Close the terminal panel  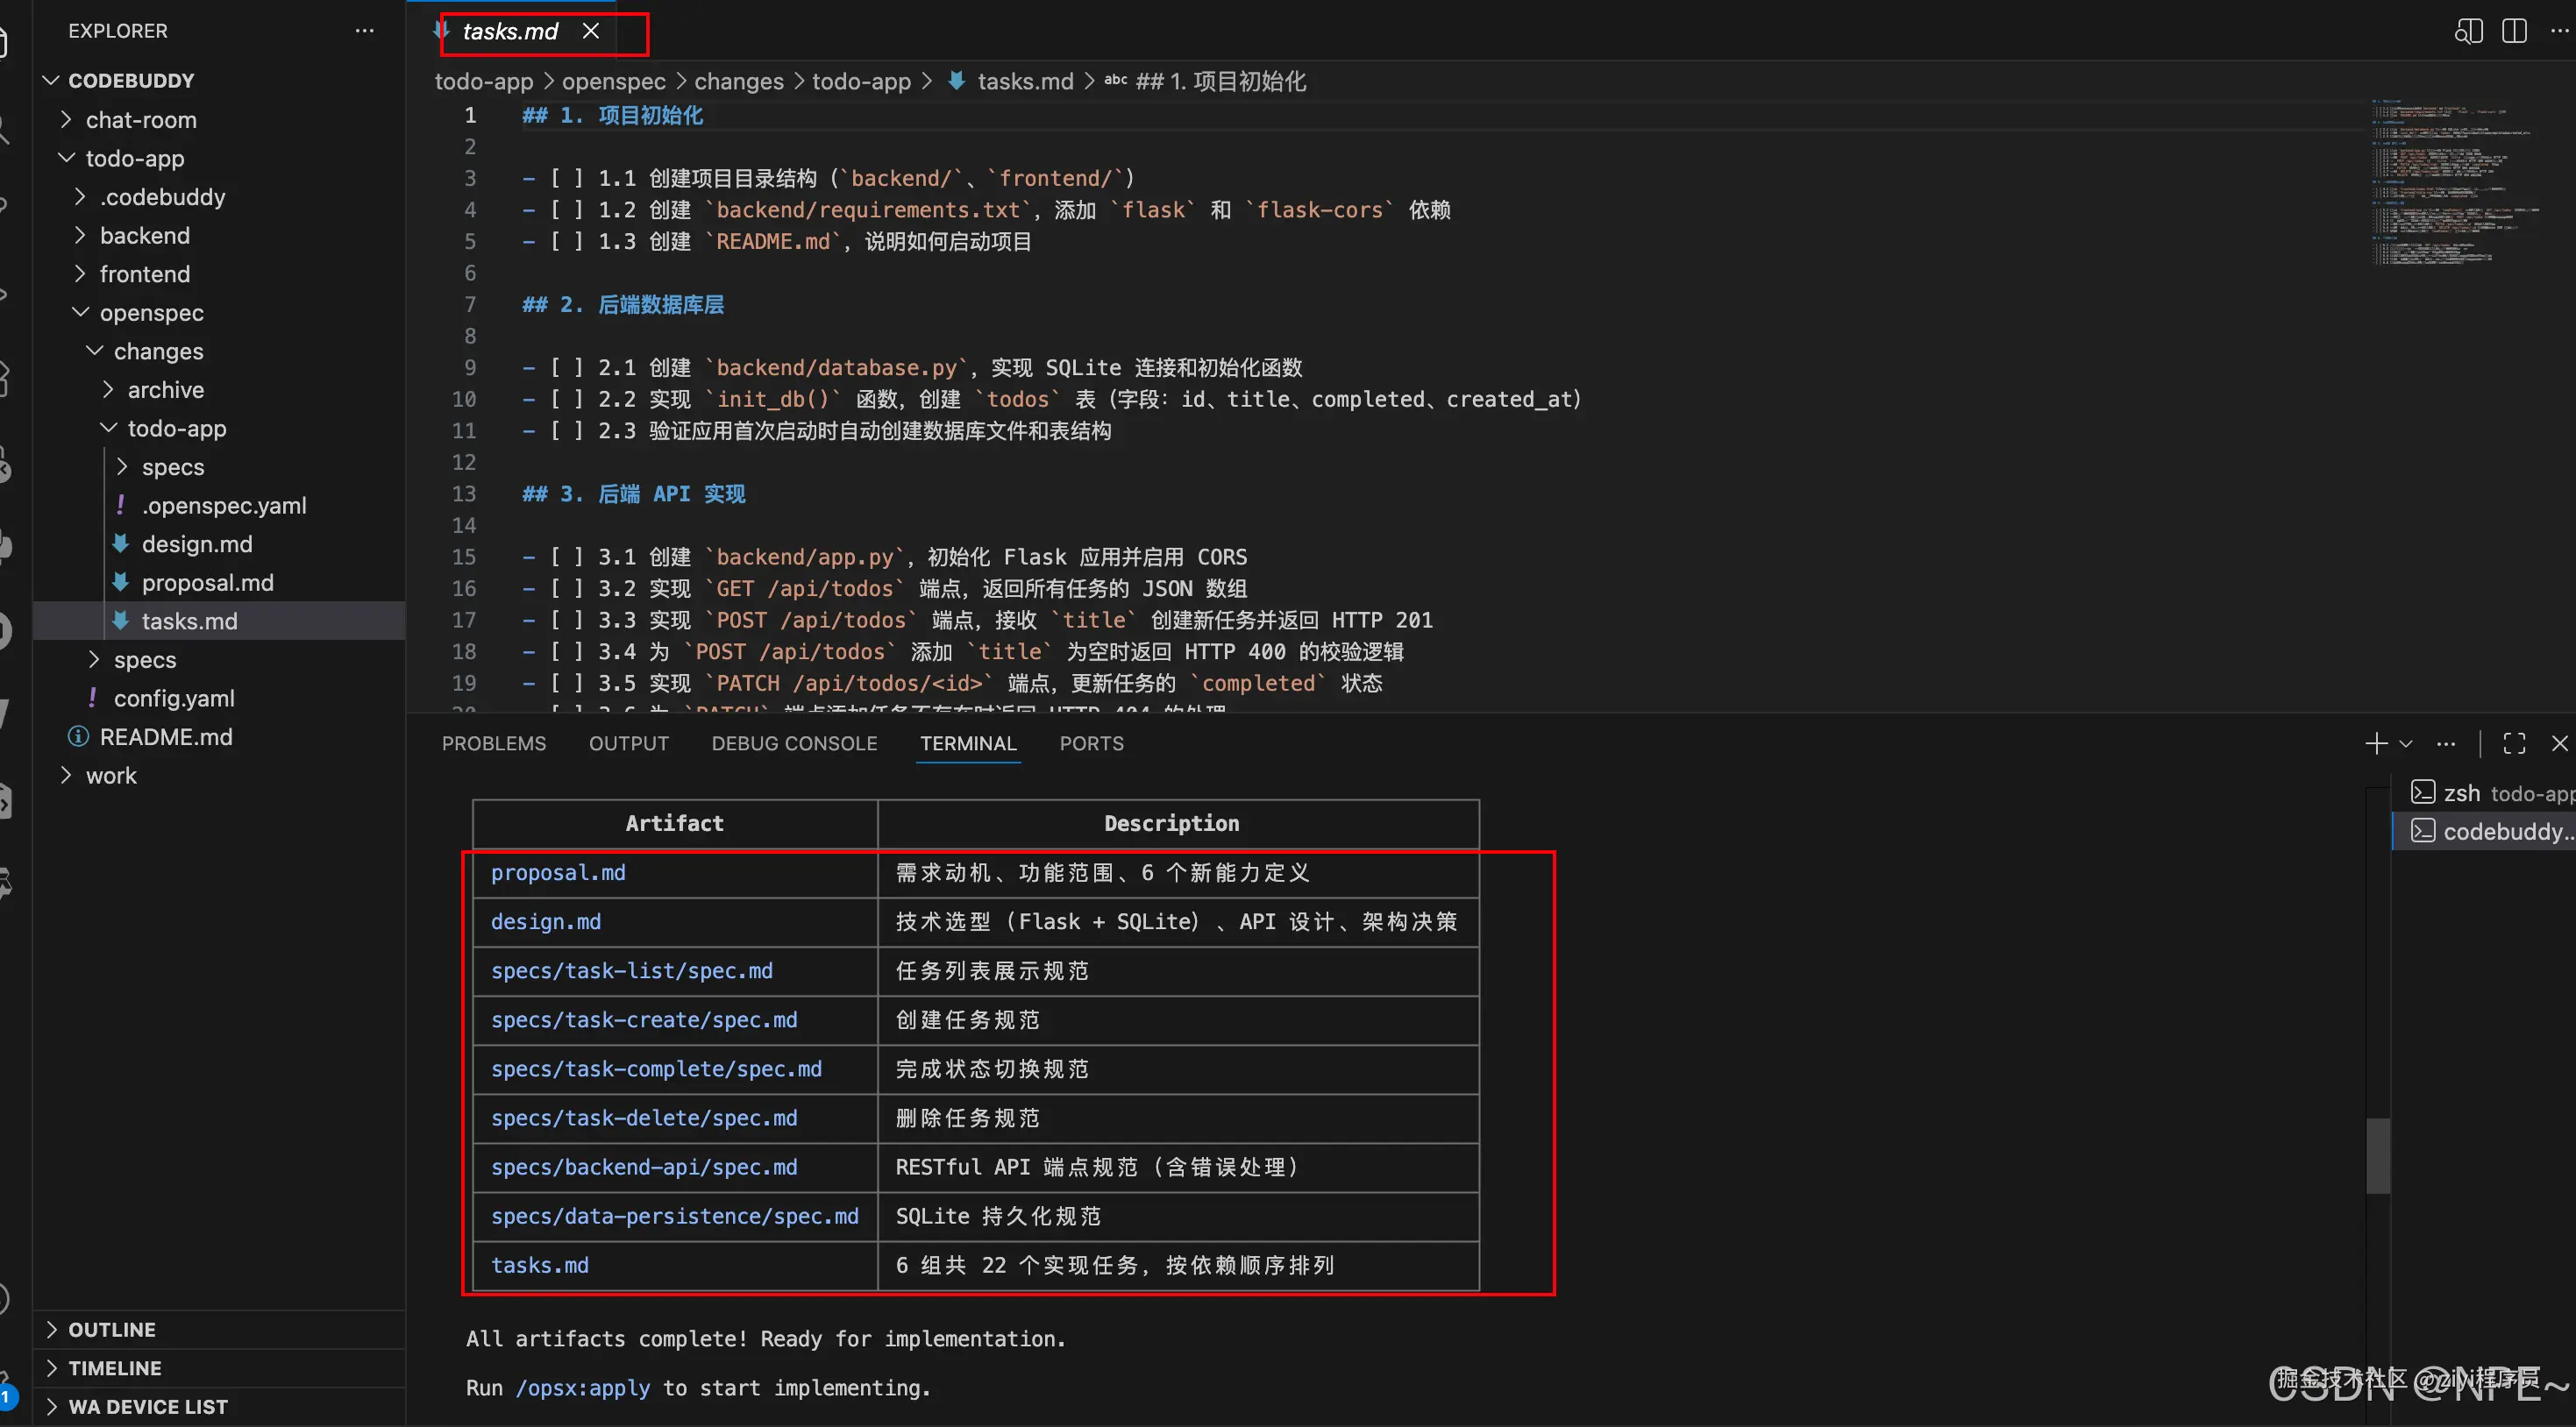point(2559,743)
